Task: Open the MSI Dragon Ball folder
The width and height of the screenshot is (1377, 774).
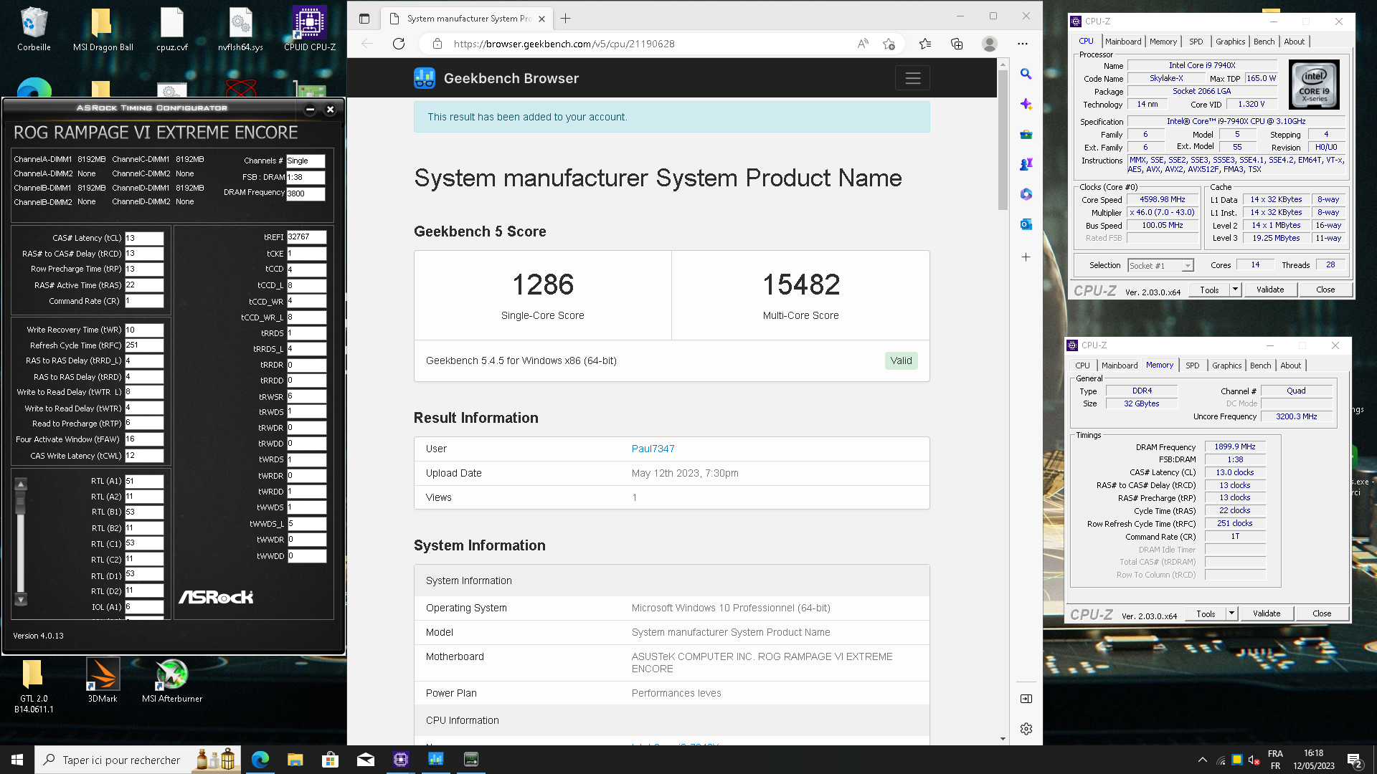Action: 103,29
